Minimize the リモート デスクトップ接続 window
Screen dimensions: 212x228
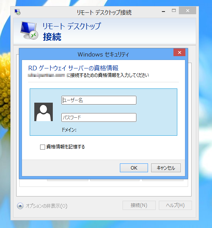click(x=163, y=11)
